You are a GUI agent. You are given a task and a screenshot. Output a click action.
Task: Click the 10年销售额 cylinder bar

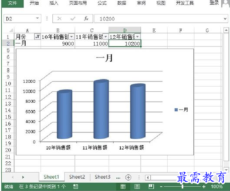pos(64,114)
